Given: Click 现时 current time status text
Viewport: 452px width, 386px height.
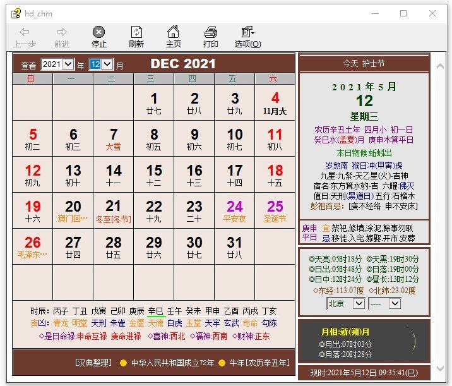Looking at the screenshot, I should click(x=364, y=373).
